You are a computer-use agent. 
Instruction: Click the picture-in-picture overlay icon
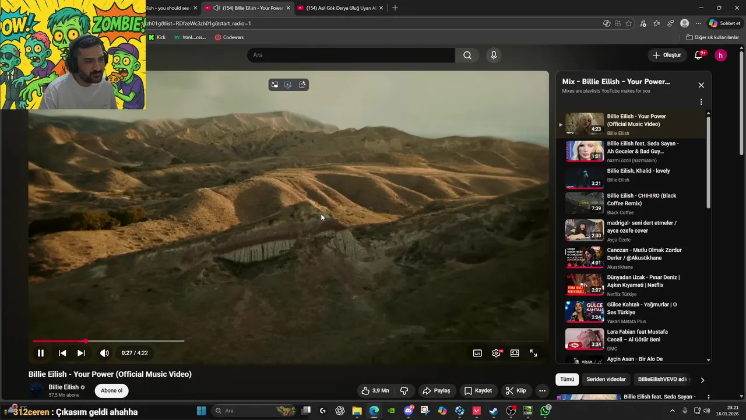pyautogui.click(x=275, y=85)
